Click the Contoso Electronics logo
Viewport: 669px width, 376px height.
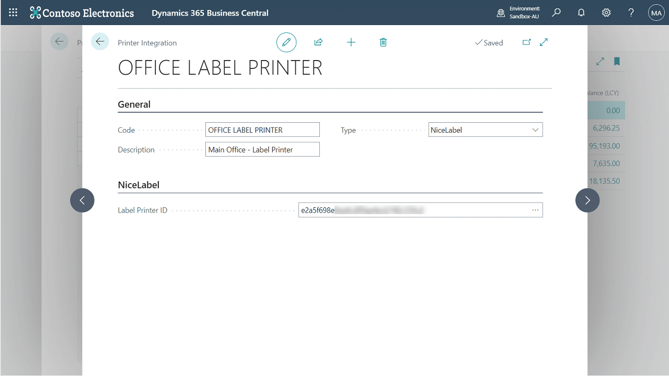[x=82, y=13]
